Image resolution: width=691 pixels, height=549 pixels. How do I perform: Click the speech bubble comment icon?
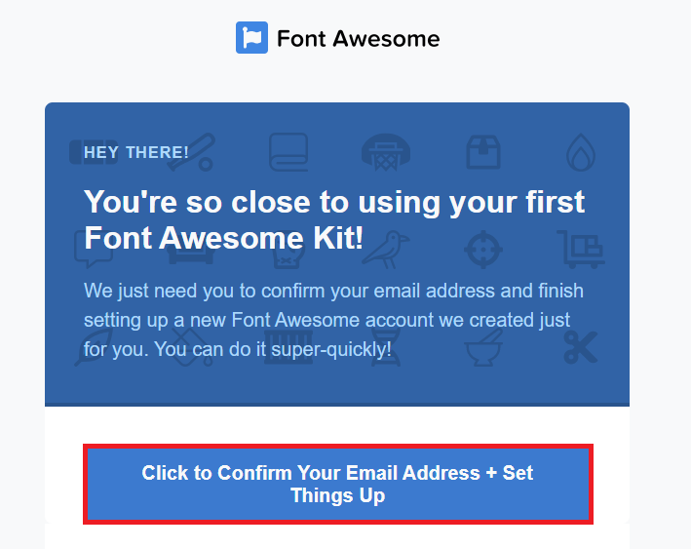tap(94, 249)
